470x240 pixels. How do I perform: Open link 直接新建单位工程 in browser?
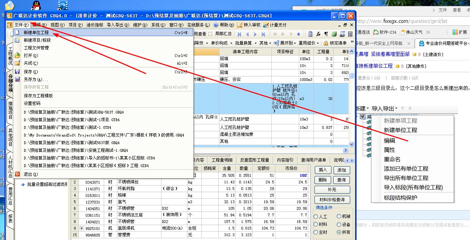pyautogui.click(x=374, y=66)
